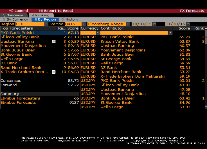
Task: Expand the Bloomberg Range dropdown
Action: (x=128, y=24)
